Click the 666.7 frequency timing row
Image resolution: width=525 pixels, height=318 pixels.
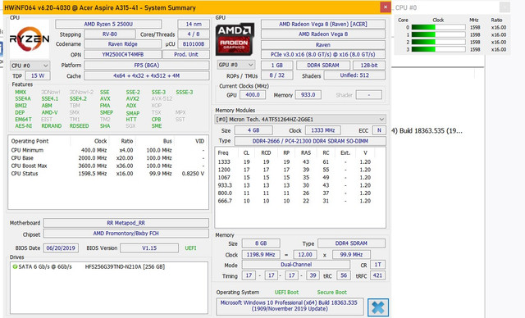point(294,201)
